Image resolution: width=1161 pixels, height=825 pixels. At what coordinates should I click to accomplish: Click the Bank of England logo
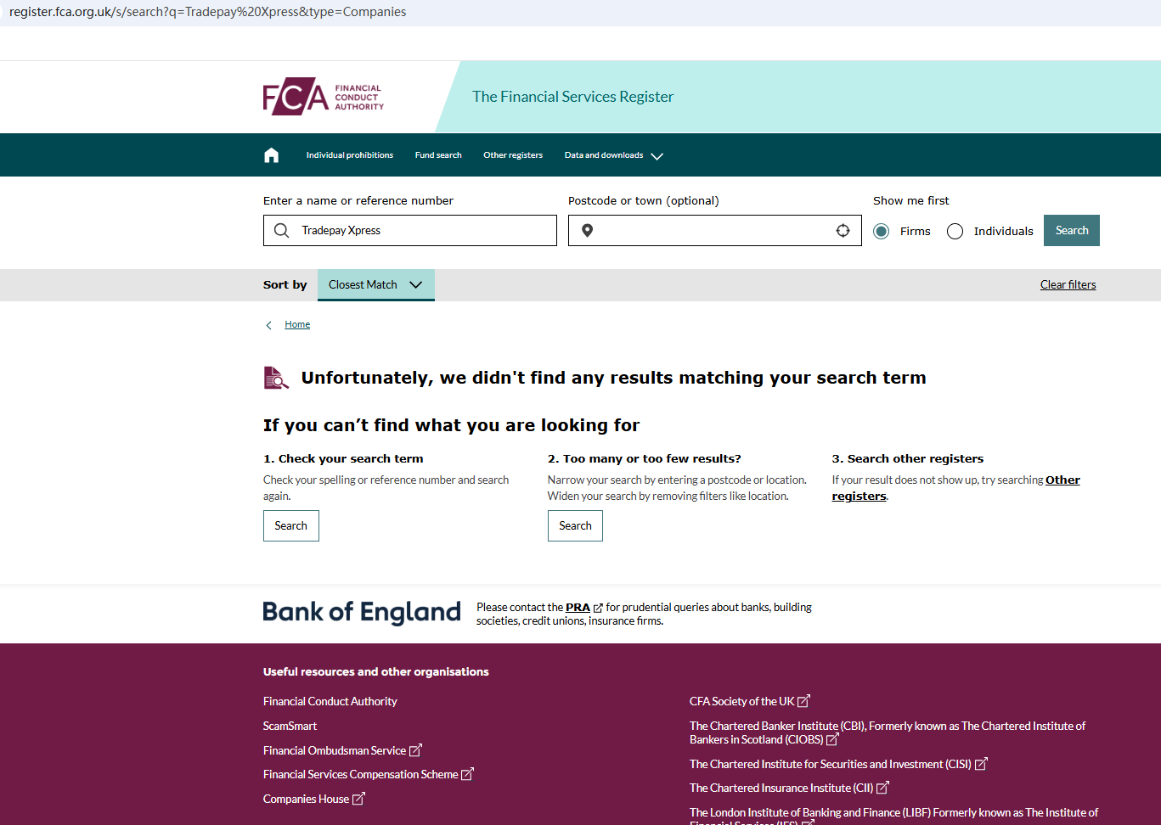click(362, 612)
